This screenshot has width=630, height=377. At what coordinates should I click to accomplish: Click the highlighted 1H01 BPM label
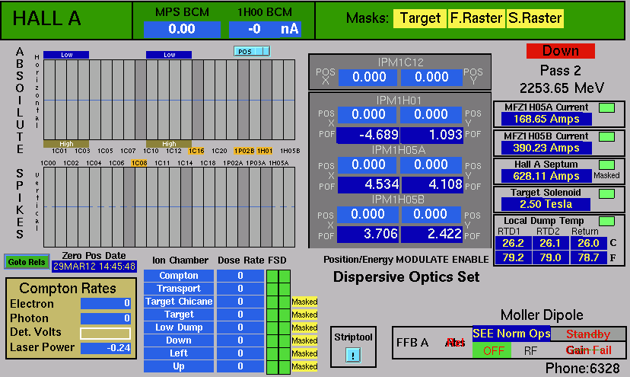(265, 151)
